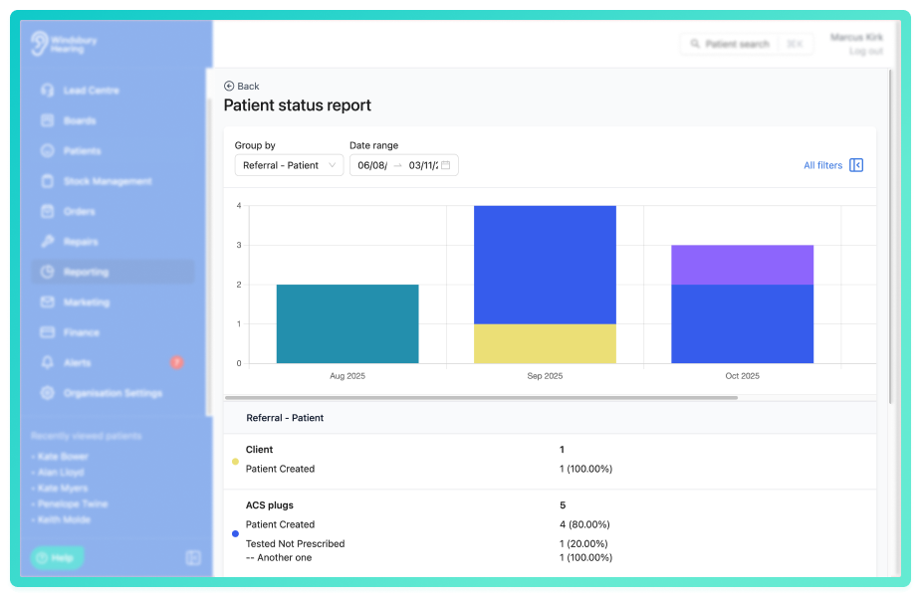
Task: Open recently viewed patient Keith Molde
Action: pos(64,519)
